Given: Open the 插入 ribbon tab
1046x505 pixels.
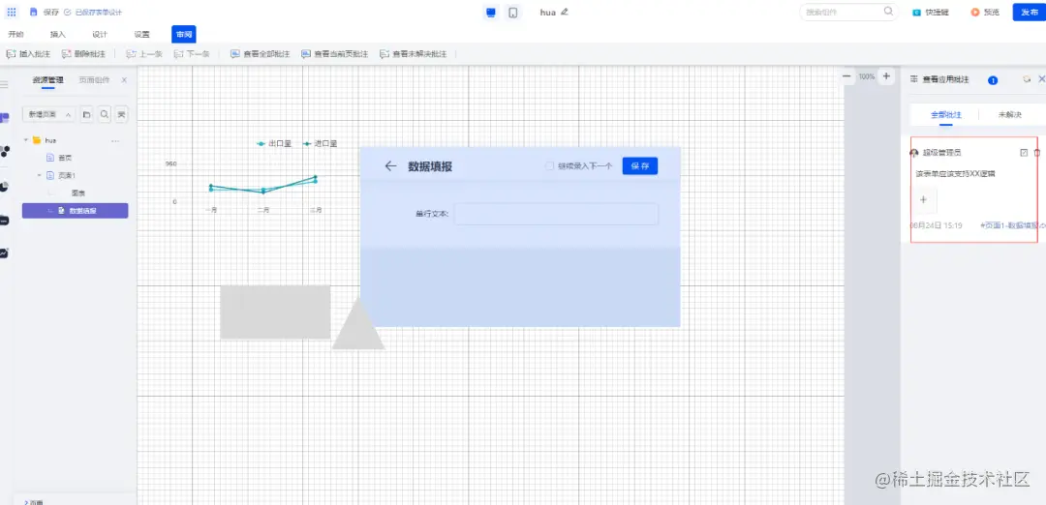Looking at the screenshot, I should pyautogui.click(x=58, y=35).
